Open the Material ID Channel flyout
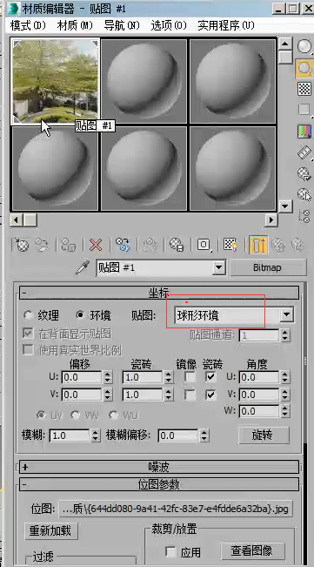 click(x=204, y=245)
